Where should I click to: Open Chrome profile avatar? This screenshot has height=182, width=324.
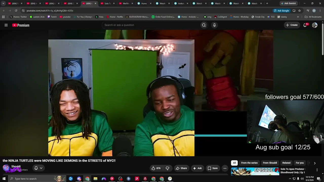(x=314, y=11)
